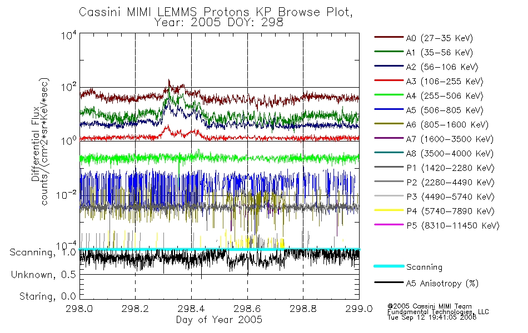The width and height of the screenshot is (528, 333).
Task: Click the olive A6 legend line
Action: 389,124
